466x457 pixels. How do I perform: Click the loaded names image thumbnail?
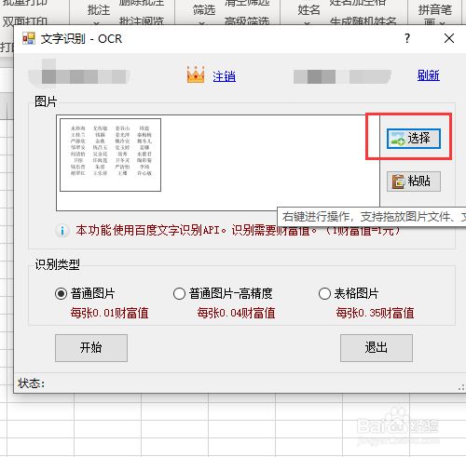[110, 155]
